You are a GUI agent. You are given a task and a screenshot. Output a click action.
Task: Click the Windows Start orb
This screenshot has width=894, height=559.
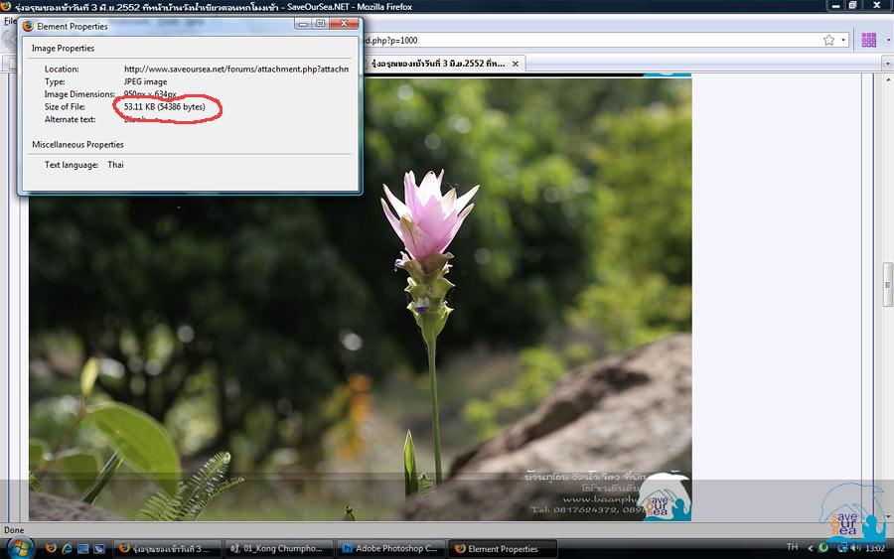click(21, 547)
